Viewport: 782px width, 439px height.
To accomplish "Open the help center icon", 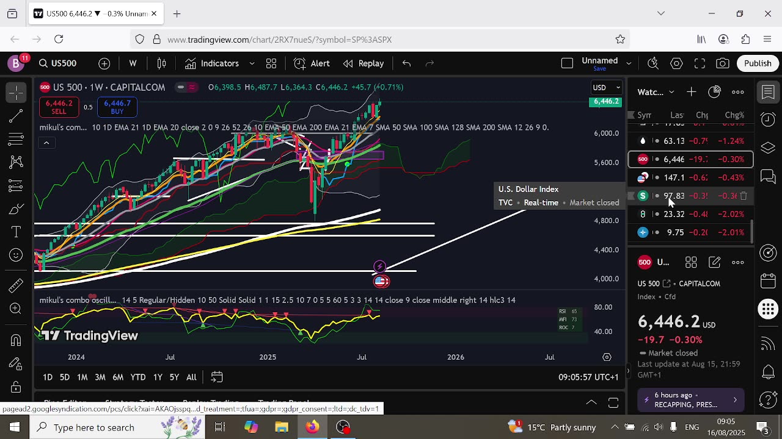I will pos(768,400).
